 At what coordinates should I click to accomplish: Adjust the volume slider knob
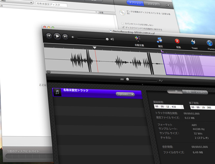(107, 39)
